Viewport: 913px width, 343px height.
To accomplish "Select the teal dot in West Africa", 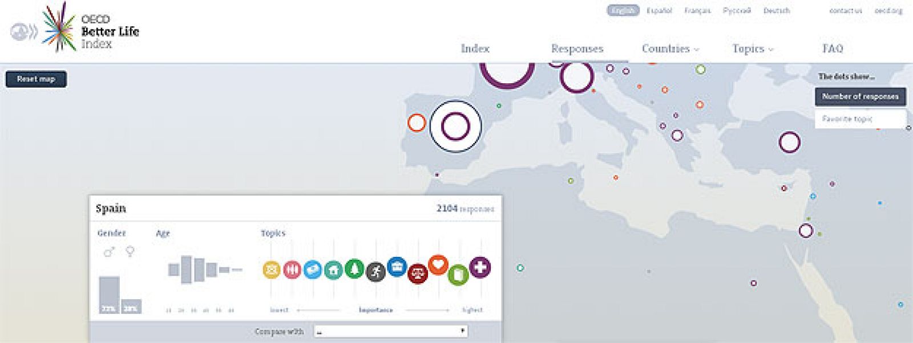I will pyautogui.click(x=520, y=268).
